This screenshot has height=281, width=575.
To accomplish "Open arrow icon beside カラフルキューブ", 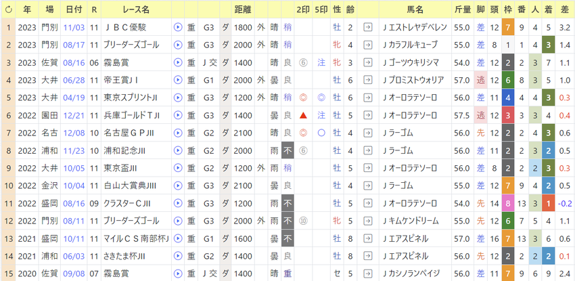I will [x=367, y=45].
